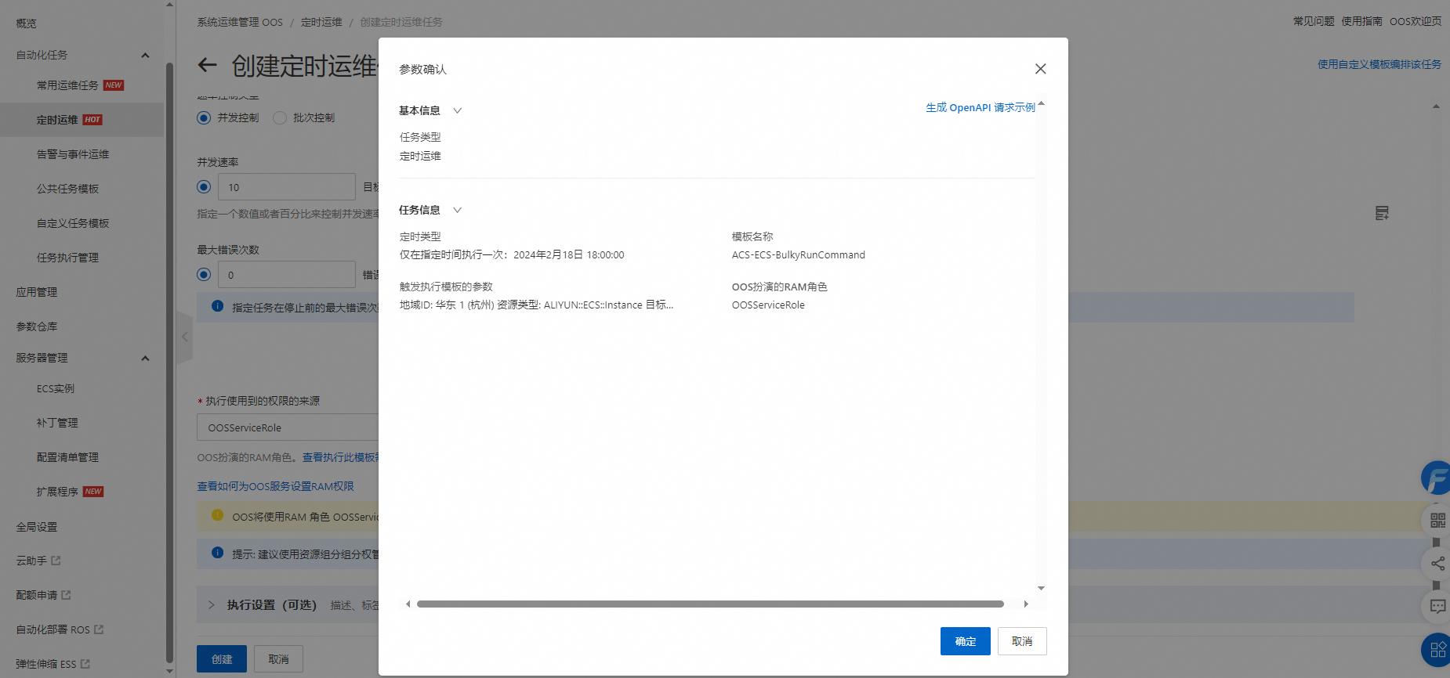
Task: Click the QR code floating icon
Action: click(1437, 521)
